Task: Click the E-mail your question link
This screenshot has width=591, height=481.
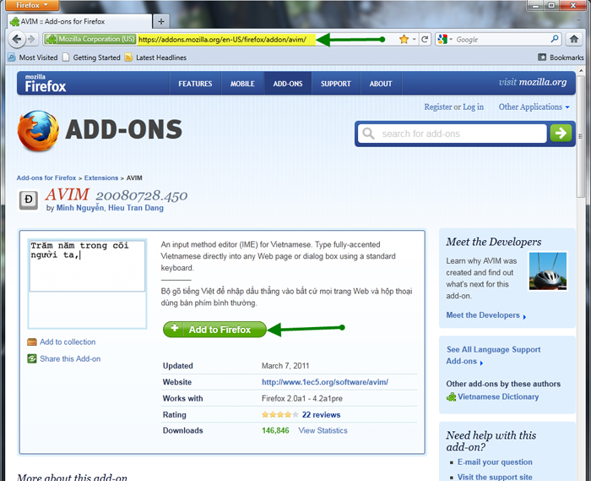Action: (x=495, y=462)
